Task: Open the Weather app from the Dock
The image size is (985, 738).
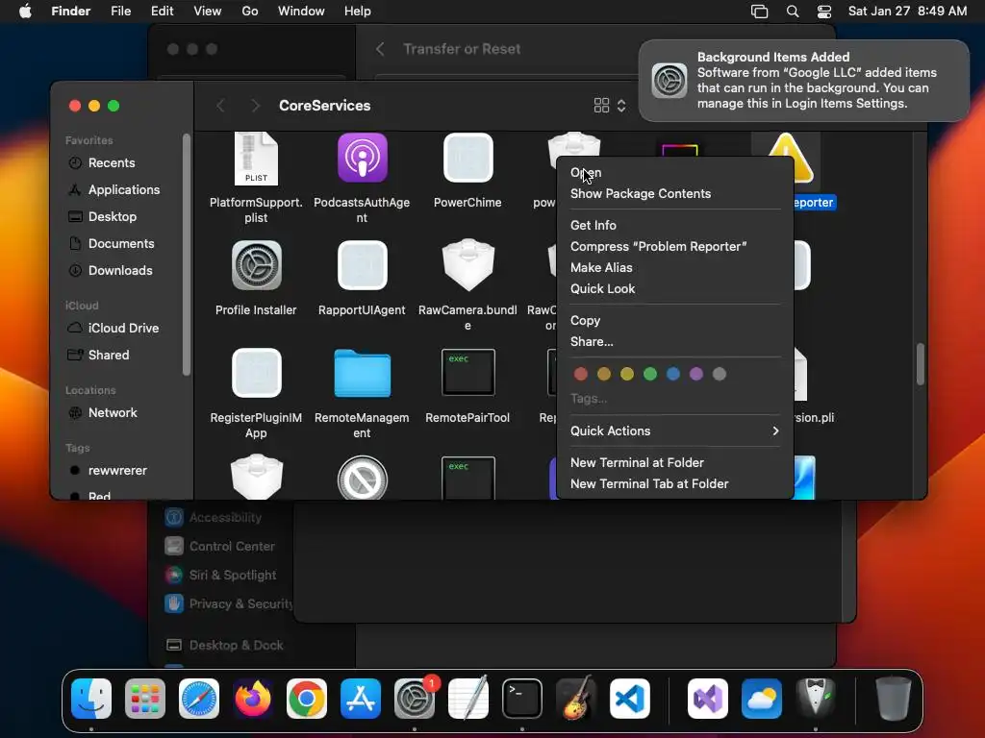Action: pyautogui.click(x=762, y=699)
